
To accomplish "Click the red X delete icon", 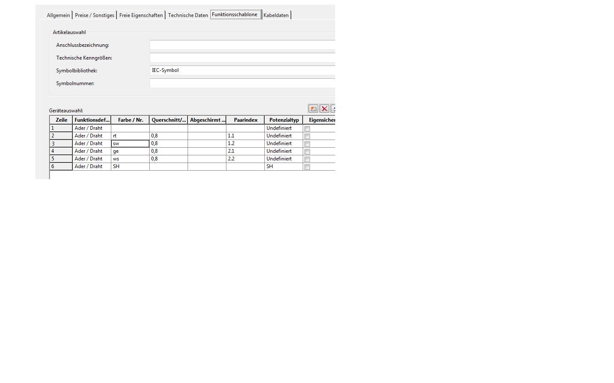I will point(324,109).
